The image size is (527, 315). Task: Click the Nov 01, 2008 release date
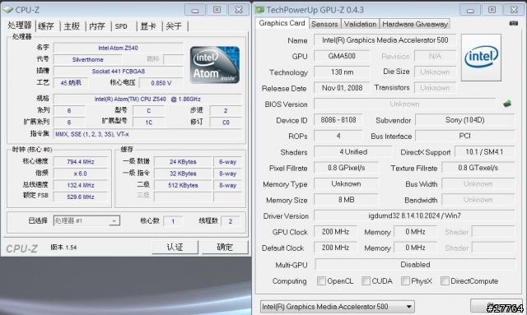click(342, 88)
